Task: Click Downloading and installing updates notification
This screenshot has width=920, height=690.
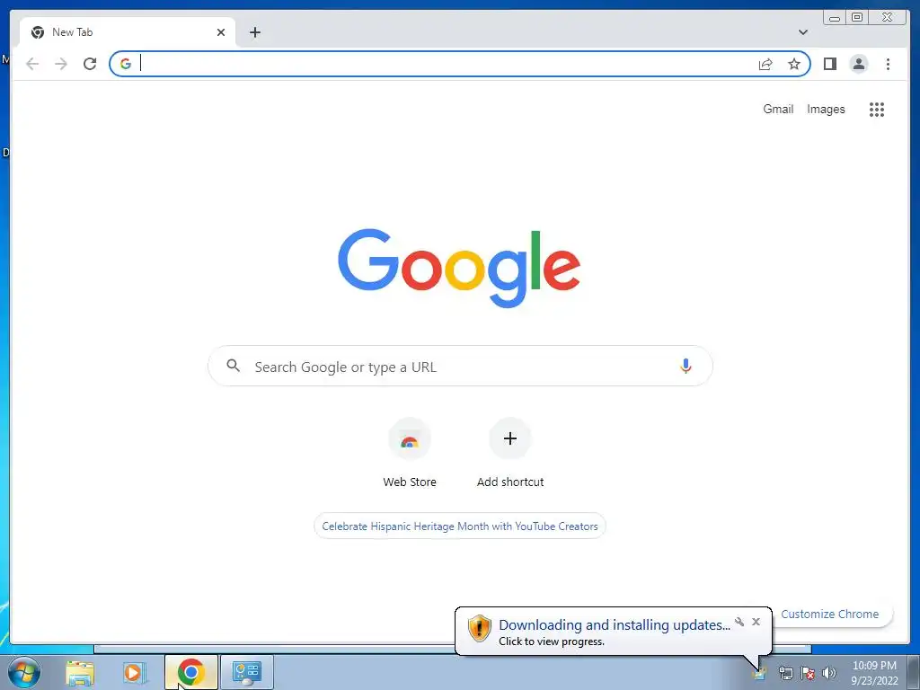Action: click(614, 632)
